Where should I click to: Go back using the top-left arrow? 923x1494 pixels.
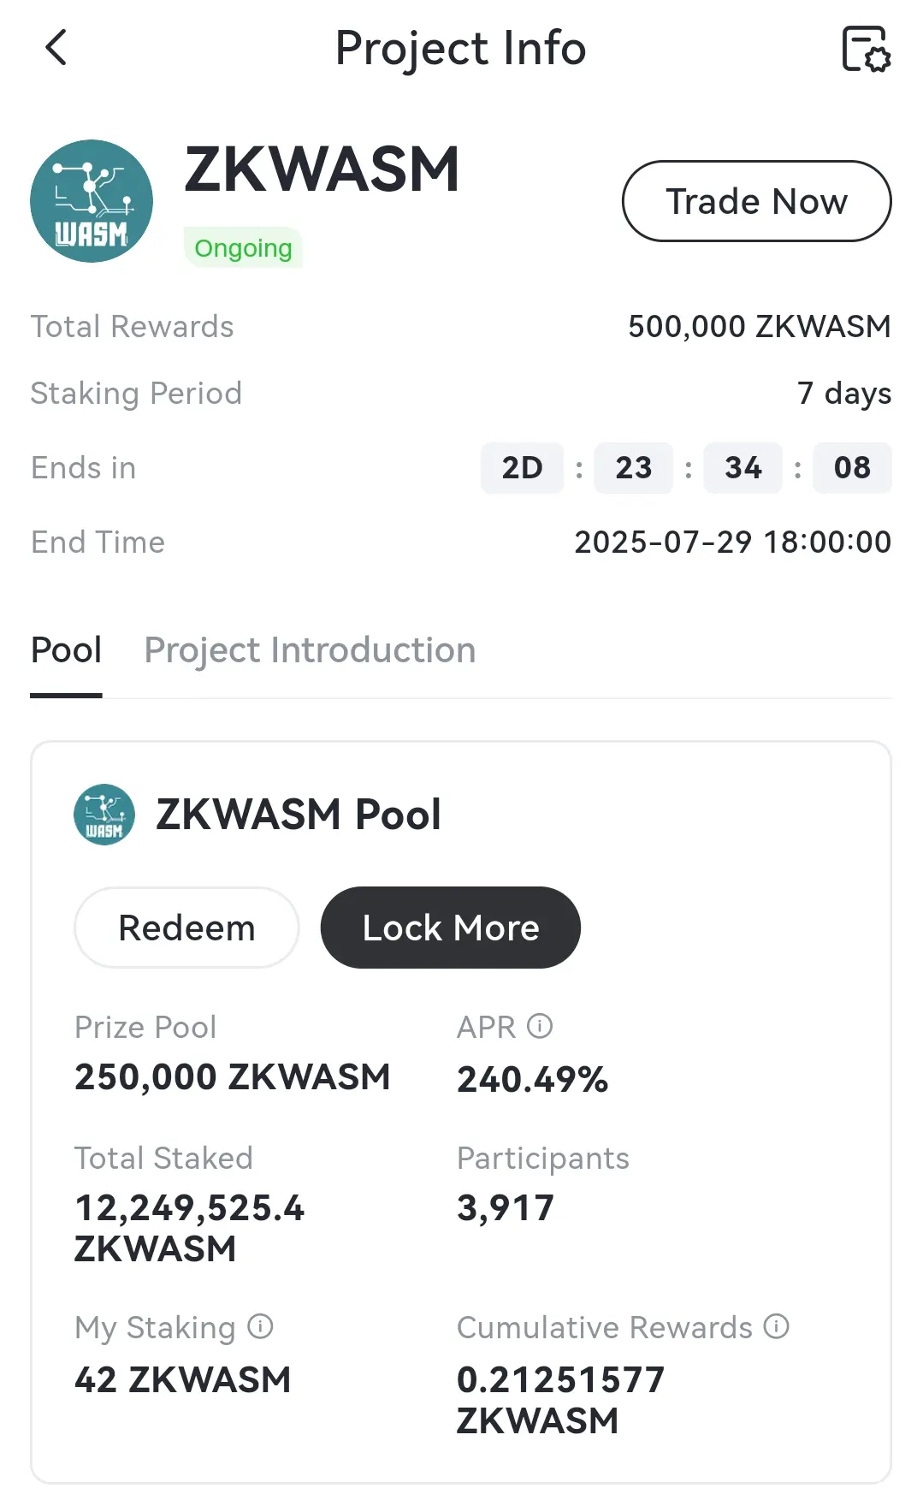[56, 48]
